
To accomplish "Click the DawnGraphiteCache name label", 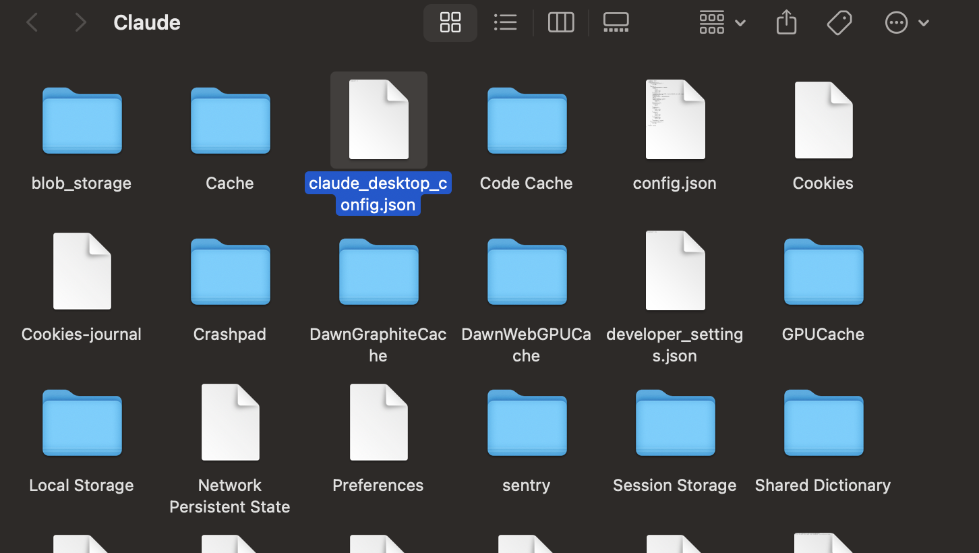I will click(x=378, y=345).
